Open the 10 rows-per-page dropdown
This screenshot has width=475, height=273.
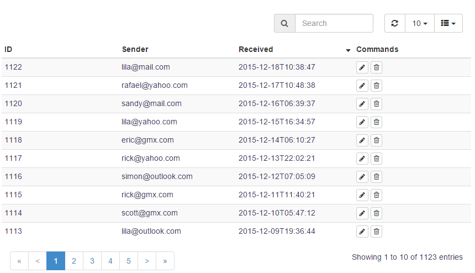click(x=420, y=23)
